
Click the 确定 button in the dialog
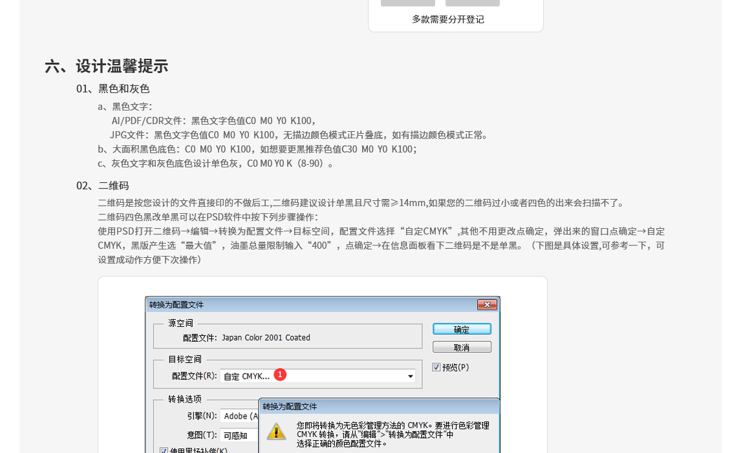462,329
